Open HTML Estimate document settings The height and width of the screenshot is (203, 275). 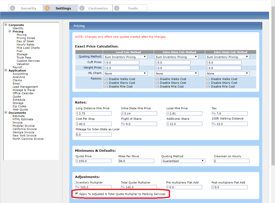click(x=23, y=119)
